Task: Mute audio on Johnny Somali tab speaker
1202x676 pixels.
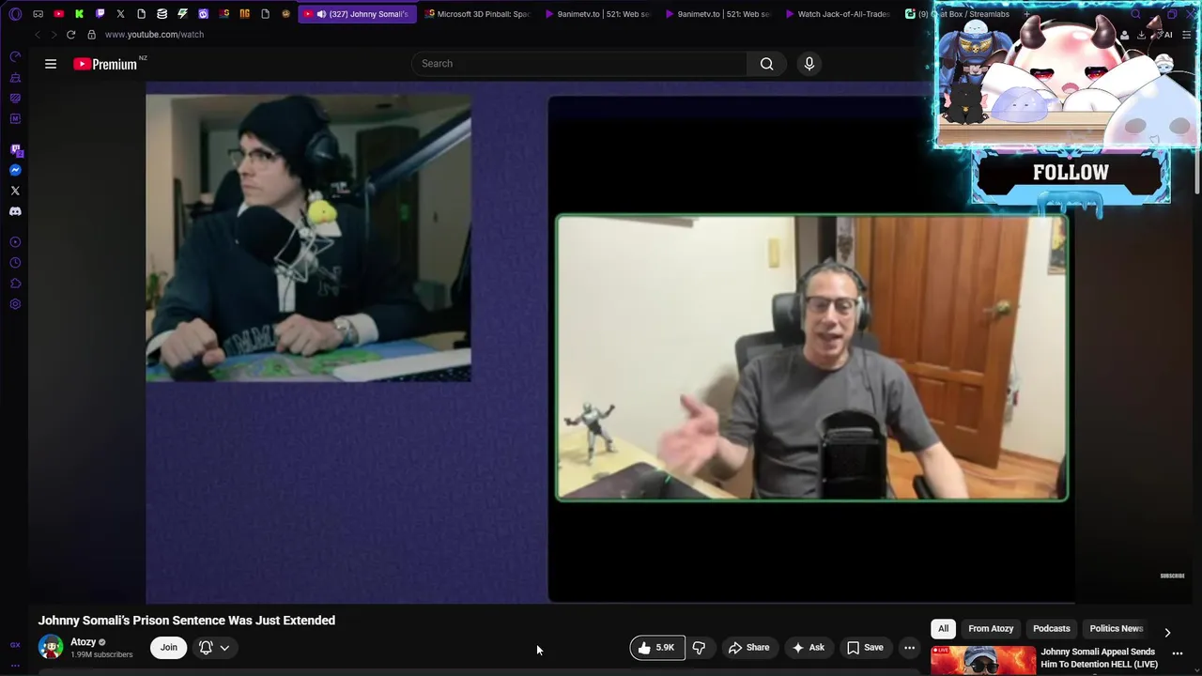Action: 321,14
